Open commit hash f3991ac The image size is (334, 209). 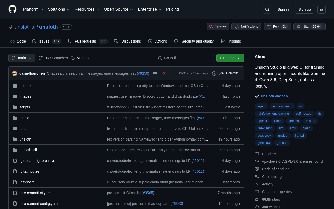tap(184, 73)
